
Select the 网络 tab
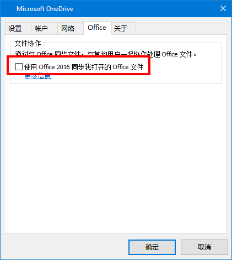click(71, 29)
